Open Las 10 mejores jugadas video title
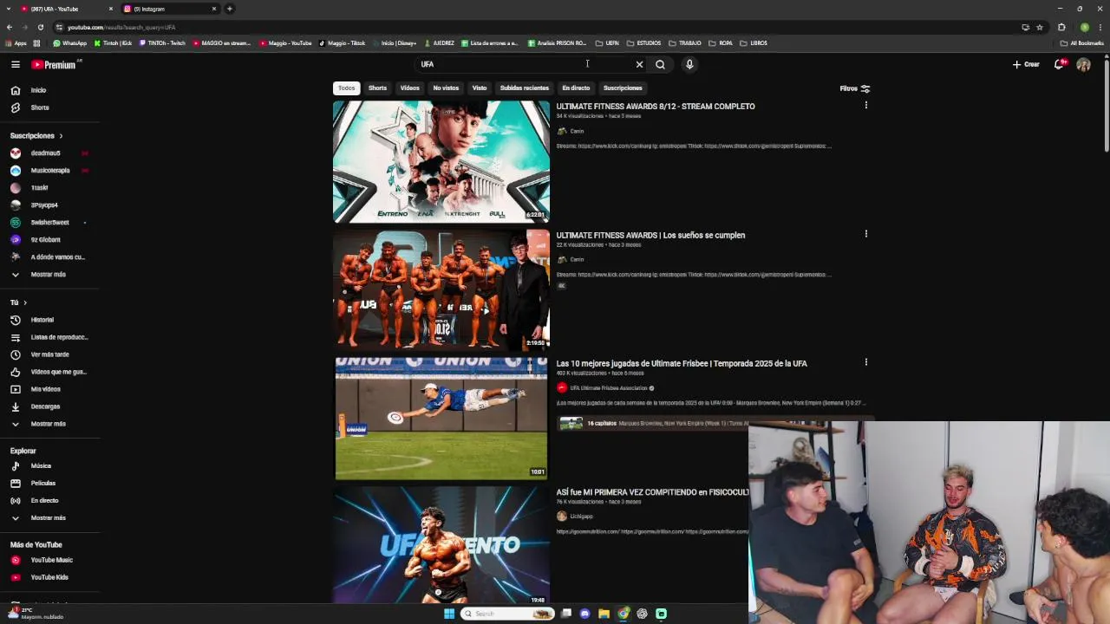The width and height of the screenshot is (1110, 624). tap(682, 363)
